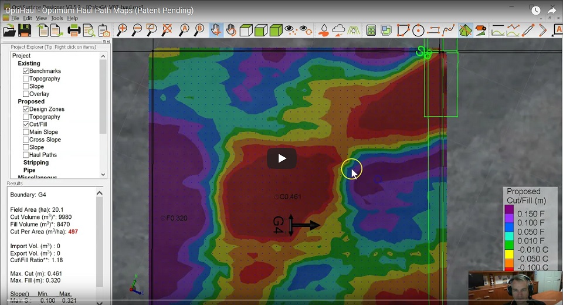This screenshot has height=305, width=563.
Task: Click the Results panel scroll up arrow
Action: coord(100,194)
